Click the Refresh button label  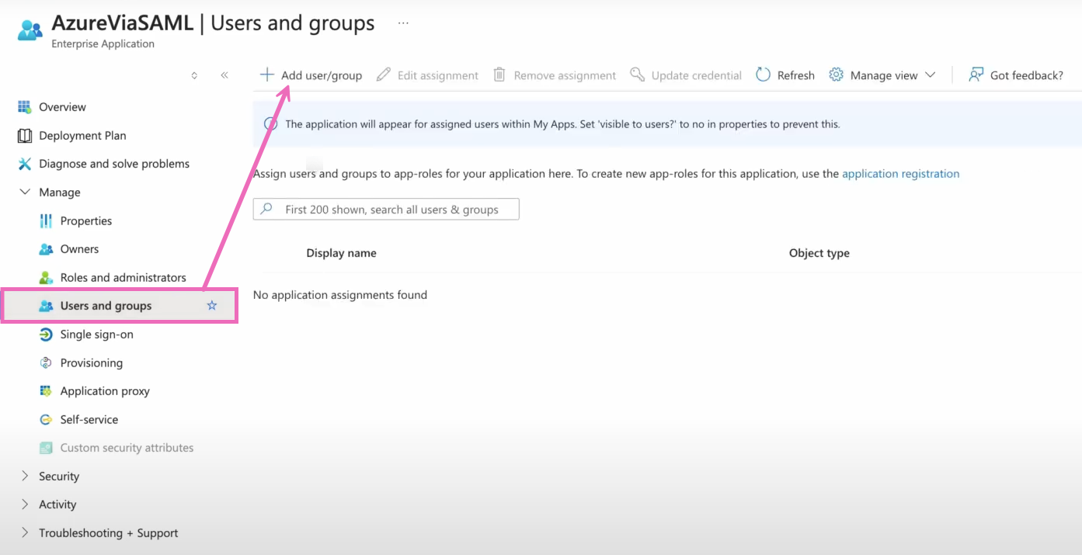pyautogui.click(x=796, y=75)
